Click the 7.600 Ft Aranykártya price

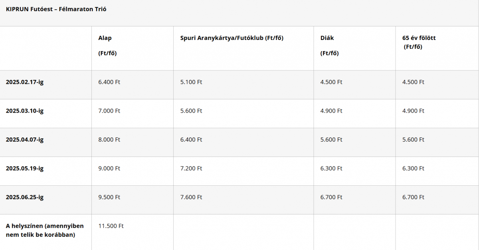[191, 197]
